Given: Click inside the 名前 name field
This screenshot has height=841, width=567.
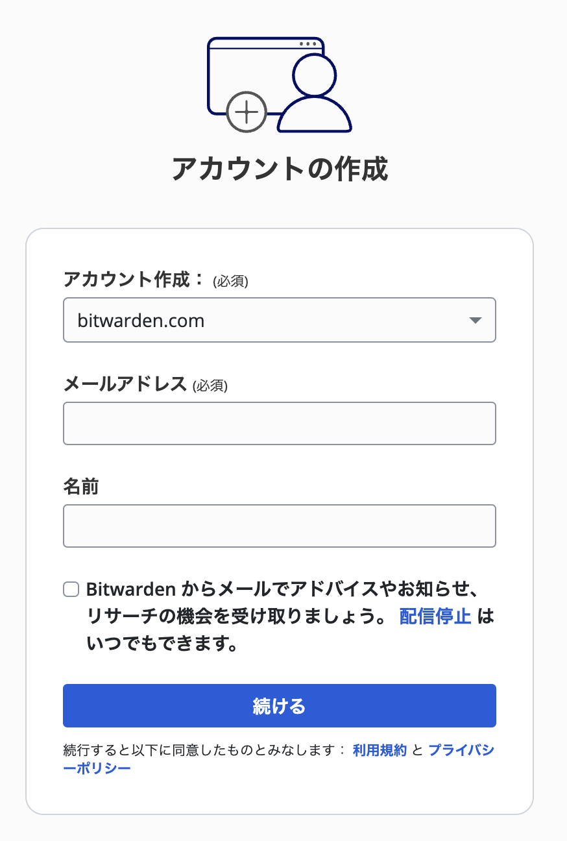Looking at the screenshot, I should coord(279,526).
